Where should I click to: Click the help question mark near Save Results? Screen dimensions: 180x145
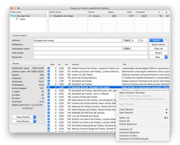(x=42, y=121)
